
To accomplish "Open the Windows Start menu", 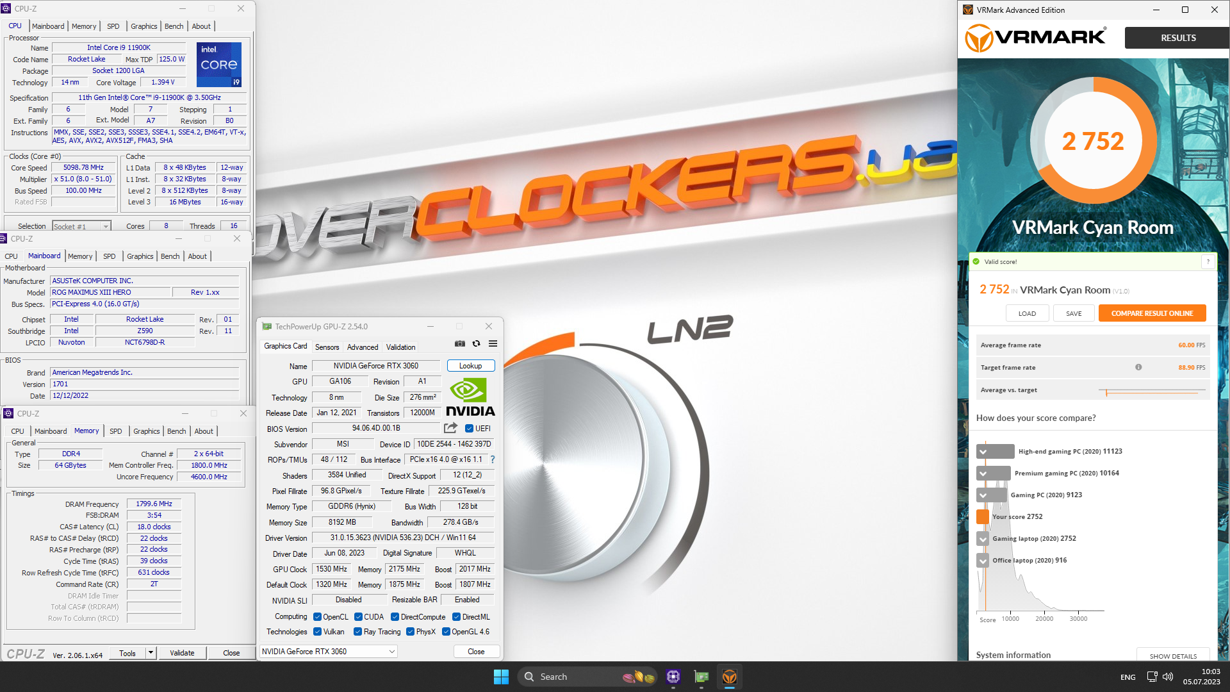I will (501, 677).
